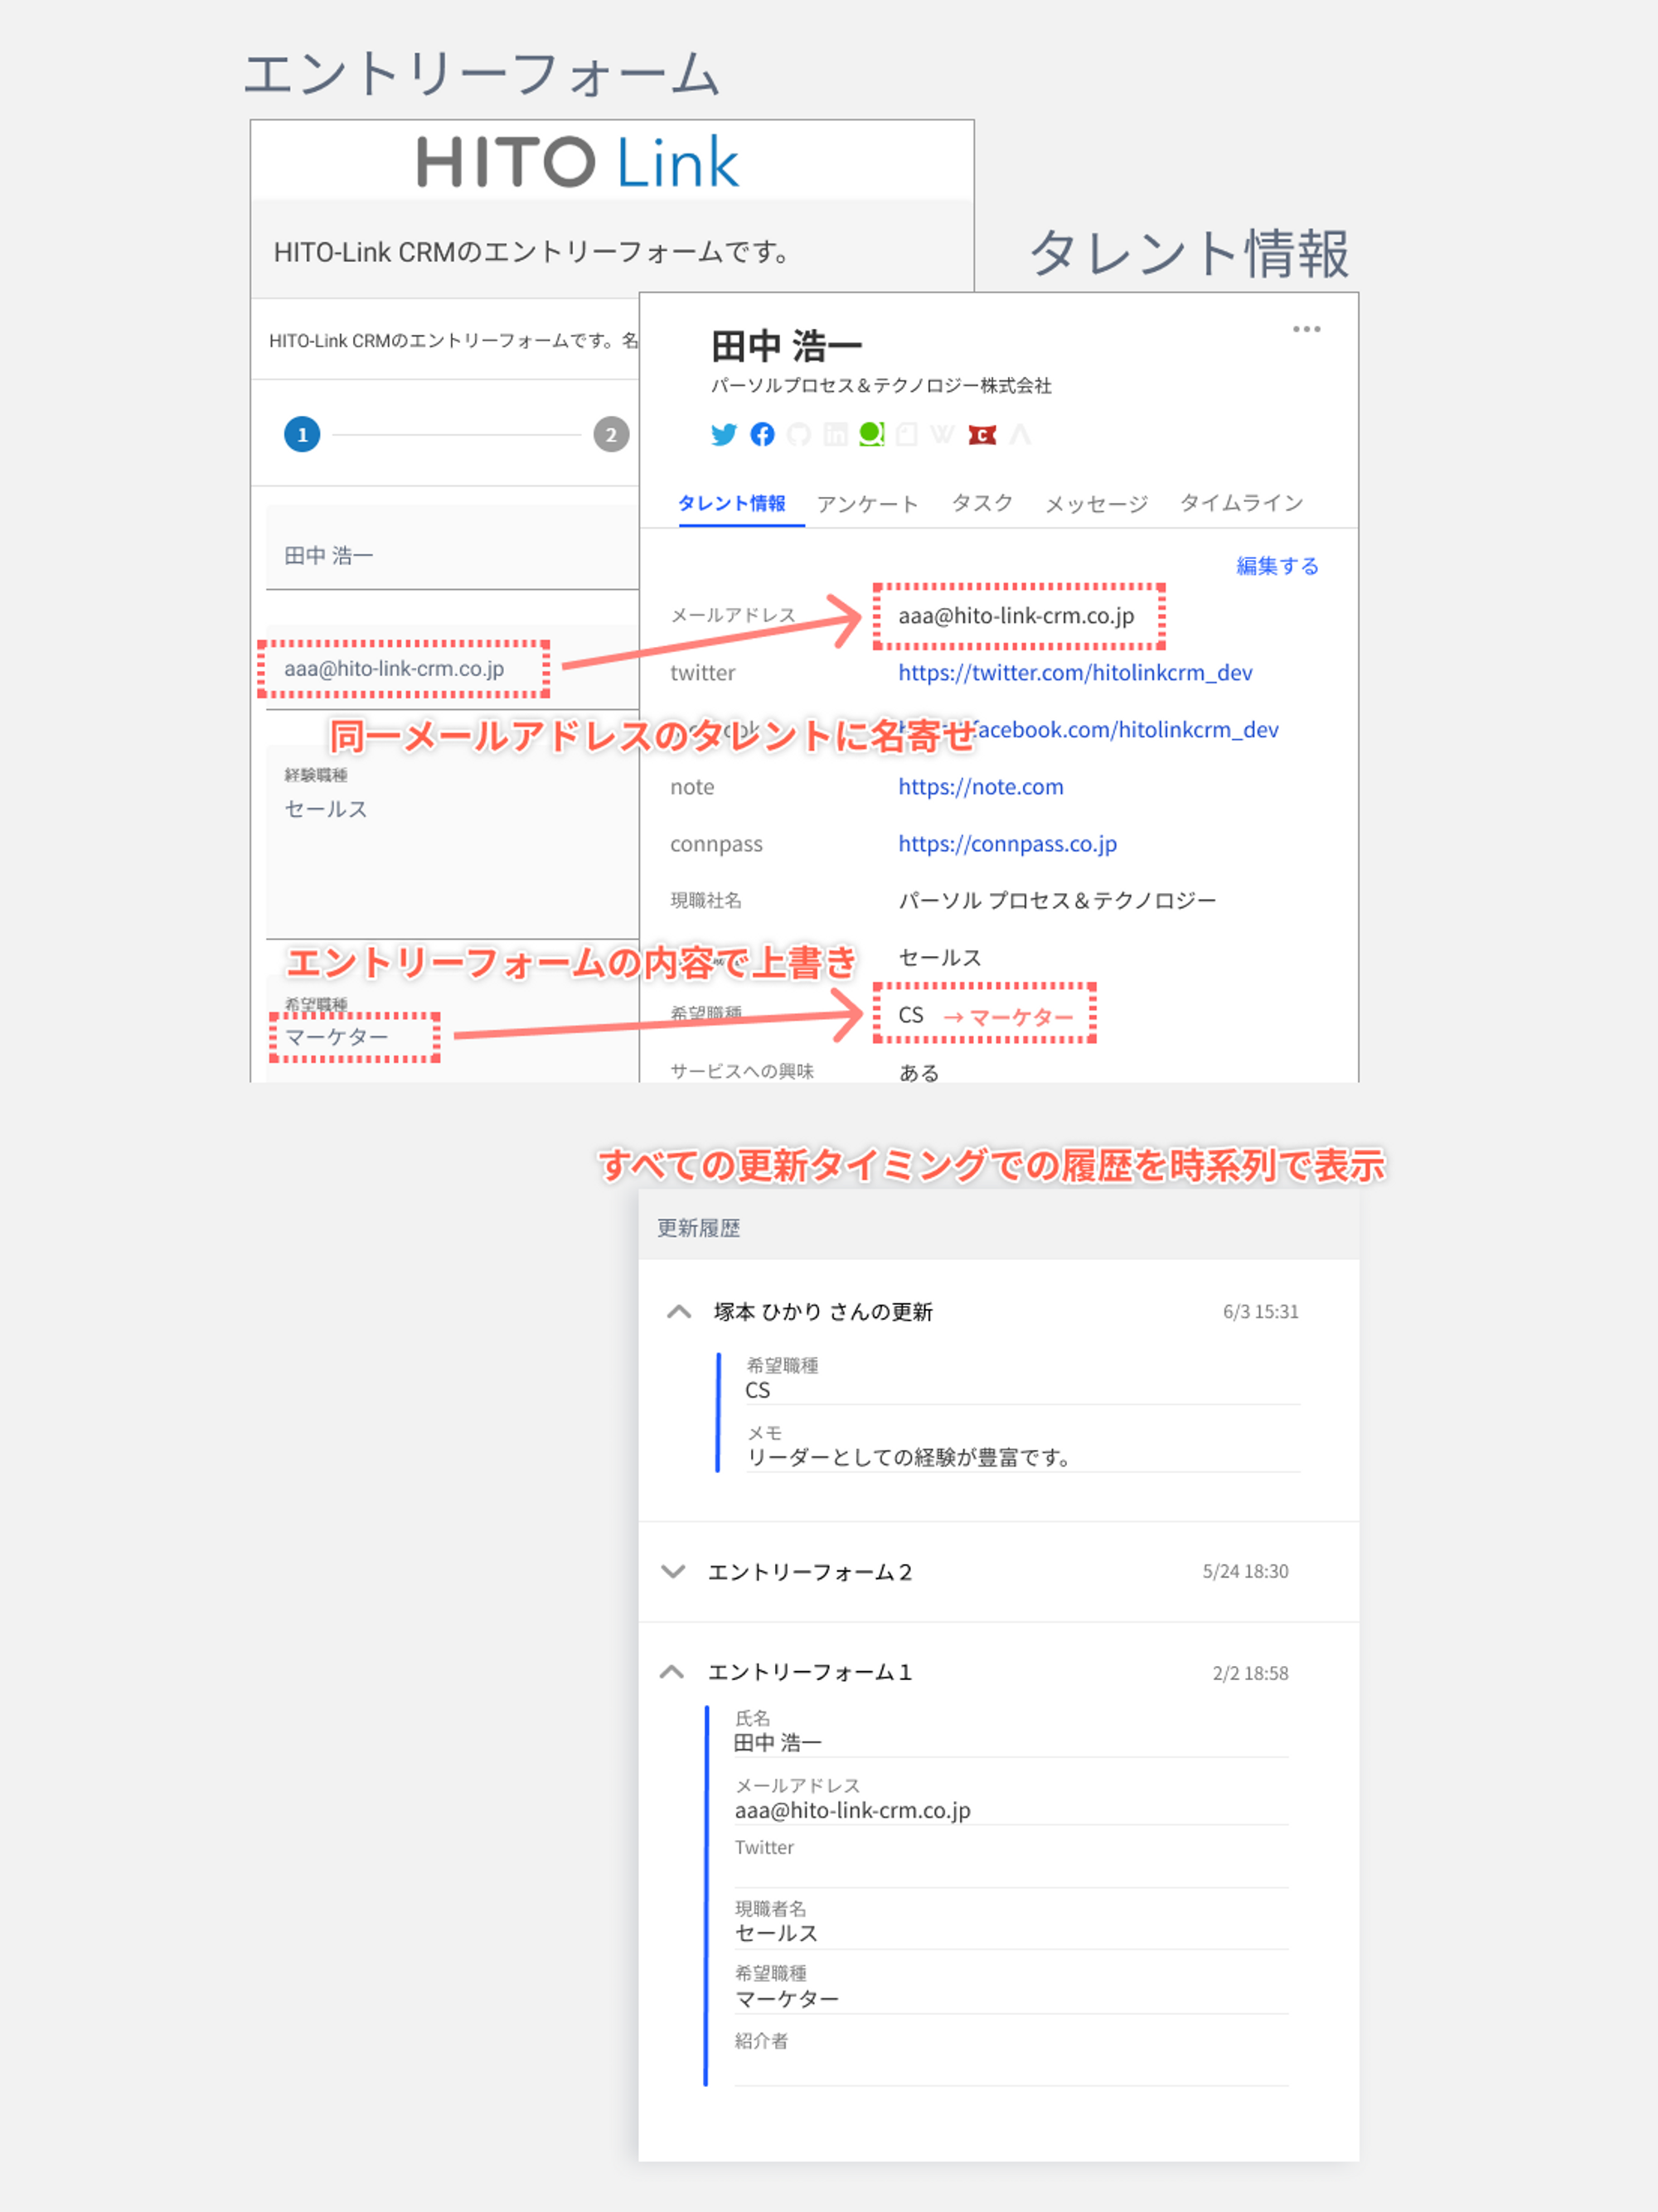This screenshot has width=1658, height=2212.
Task: Click the greyed-out GitHub icon
Action: click(798, 434)
